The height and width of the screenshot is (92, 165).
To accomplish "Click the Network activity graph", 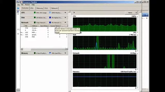I will click(x=105, y=61).
